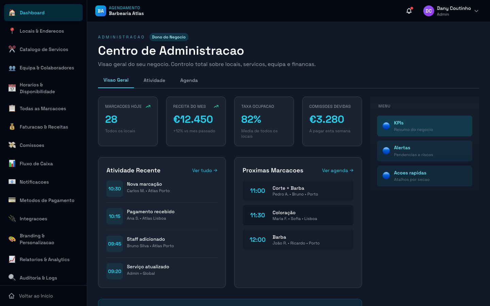Open the Catalogo de Servicos scissors icon
The width and height of the screenshot is (490, 306).
coord(12,49)
